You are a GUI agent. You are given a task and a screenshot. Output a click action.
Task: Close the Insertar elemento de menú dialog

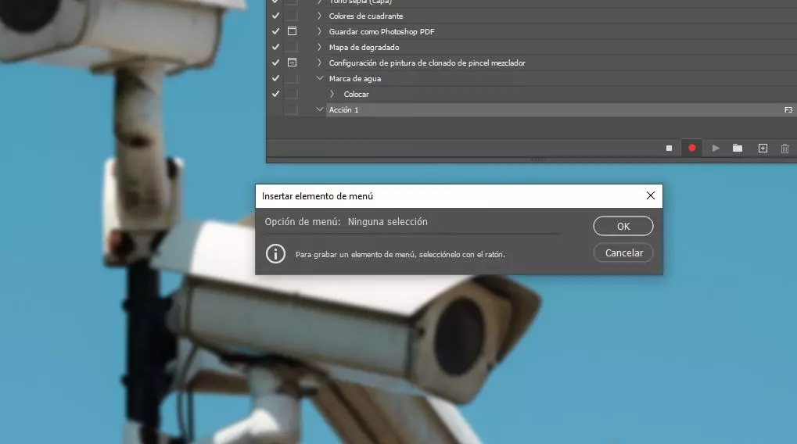(x=650, y=195)
